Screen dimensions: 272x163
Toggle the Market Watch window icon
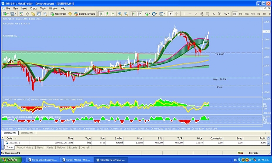point(21,14)
